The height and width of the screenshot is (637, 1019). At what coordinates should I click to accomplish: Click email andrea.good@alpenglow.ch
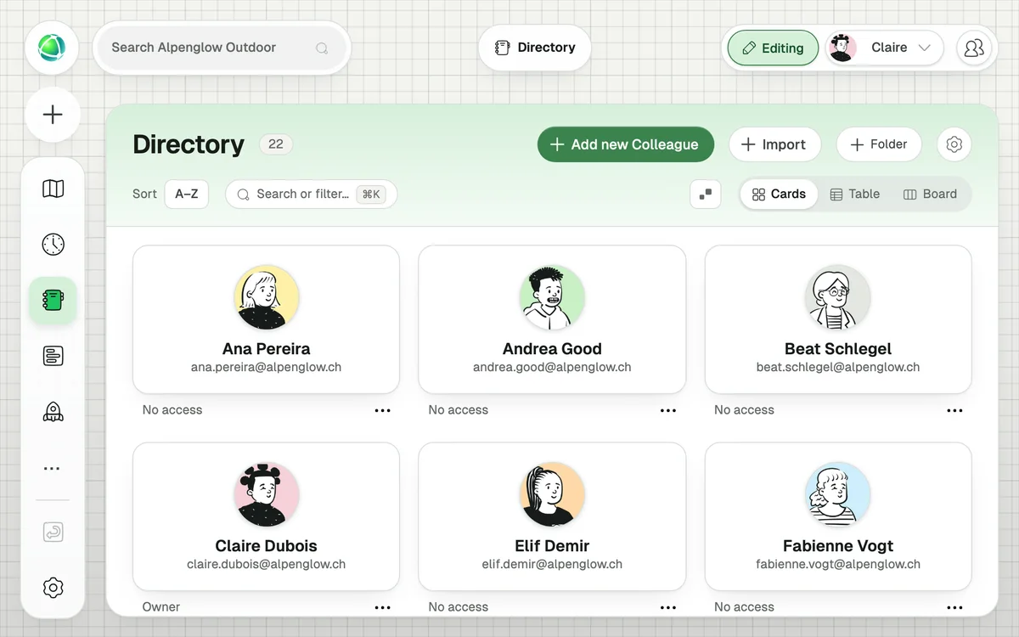[552, 367]
